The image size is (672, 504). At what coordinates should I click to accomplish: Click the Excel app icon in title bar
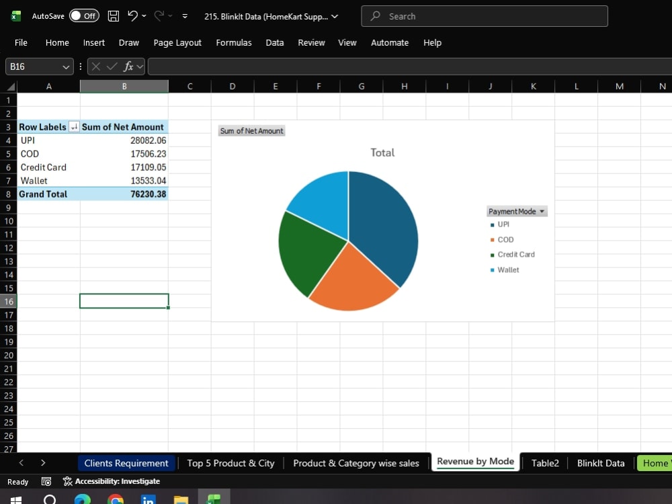coord(16,16)
